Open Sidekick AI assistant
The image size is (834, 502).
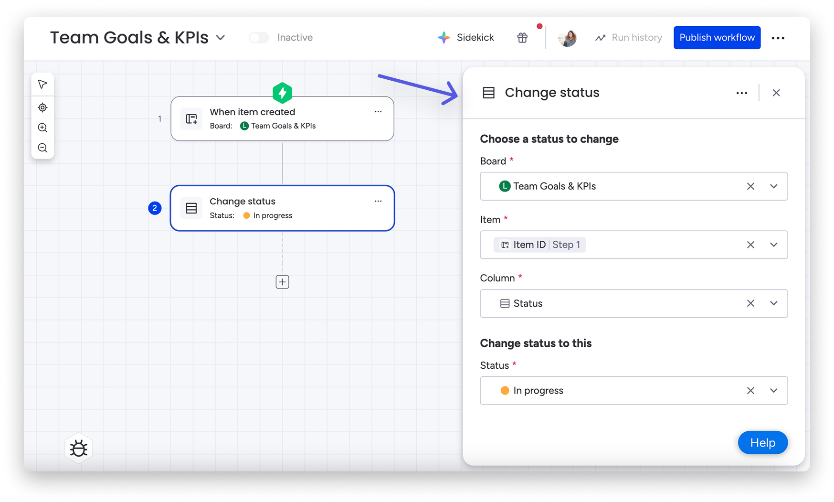pos(465,37)
